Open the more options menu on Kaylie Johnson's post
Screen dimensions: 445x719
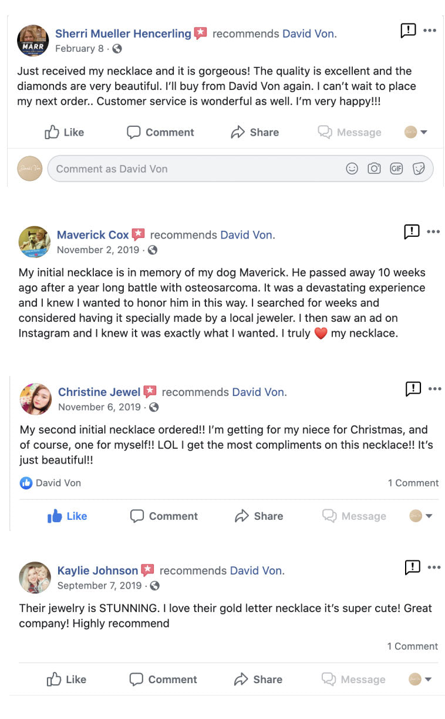[x=434, y=567]
